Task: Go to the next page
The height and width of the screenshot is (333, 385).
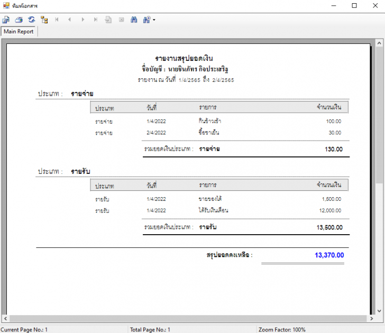Action: point(82,20)
